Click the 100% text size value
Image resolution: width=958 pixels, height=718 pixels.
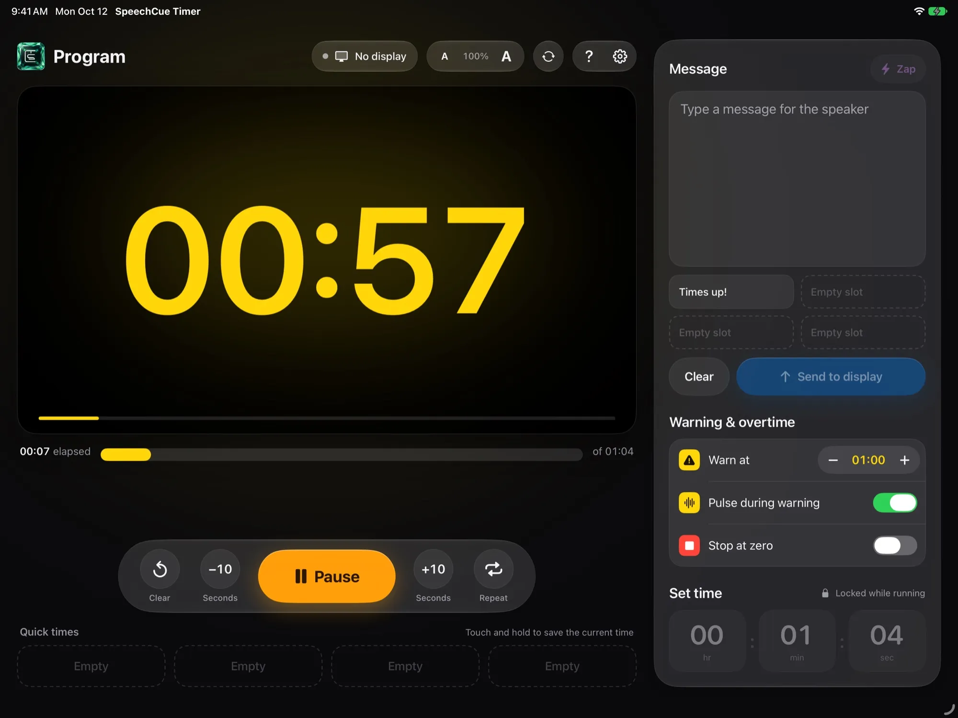(476, 56)
